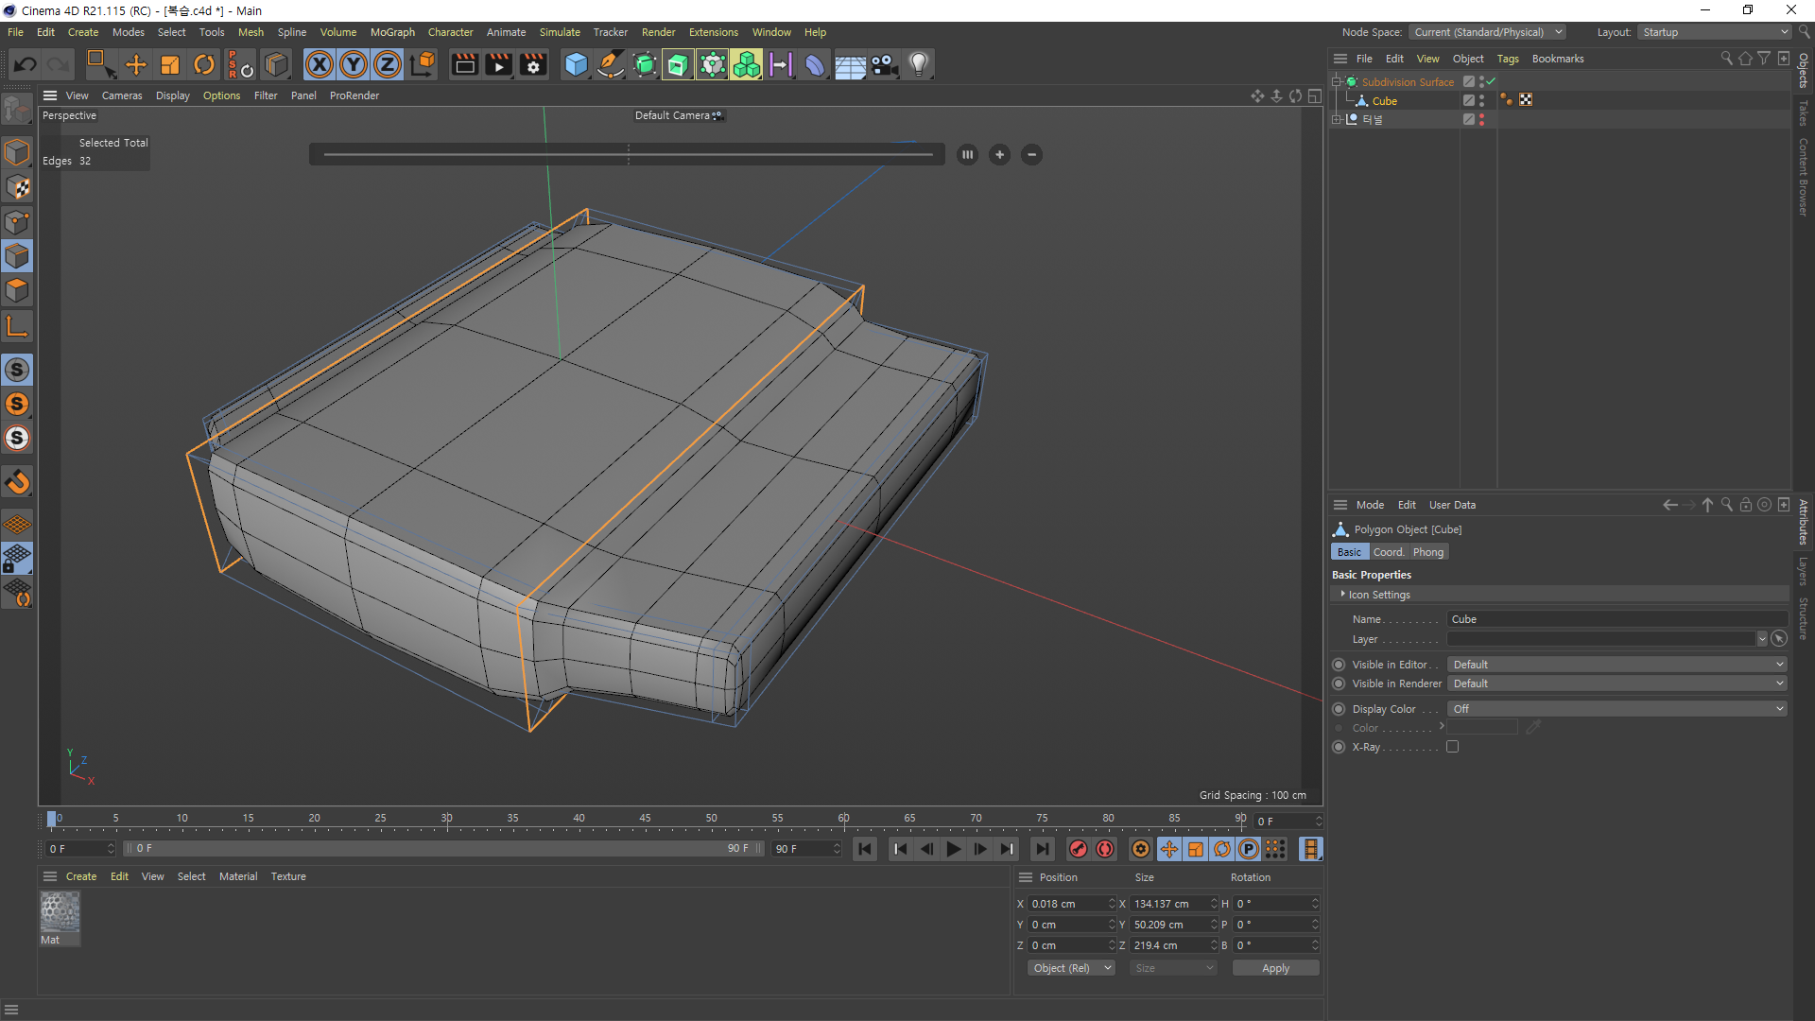Click the Render View clapperboard icon
The width and height of the screenshot is (1815, 1021).
click(x=464, y=64)
